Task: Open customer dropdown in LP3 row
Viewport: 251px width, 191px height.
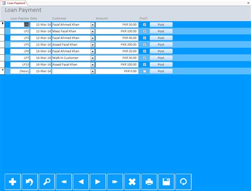Action: pos(93,38)
